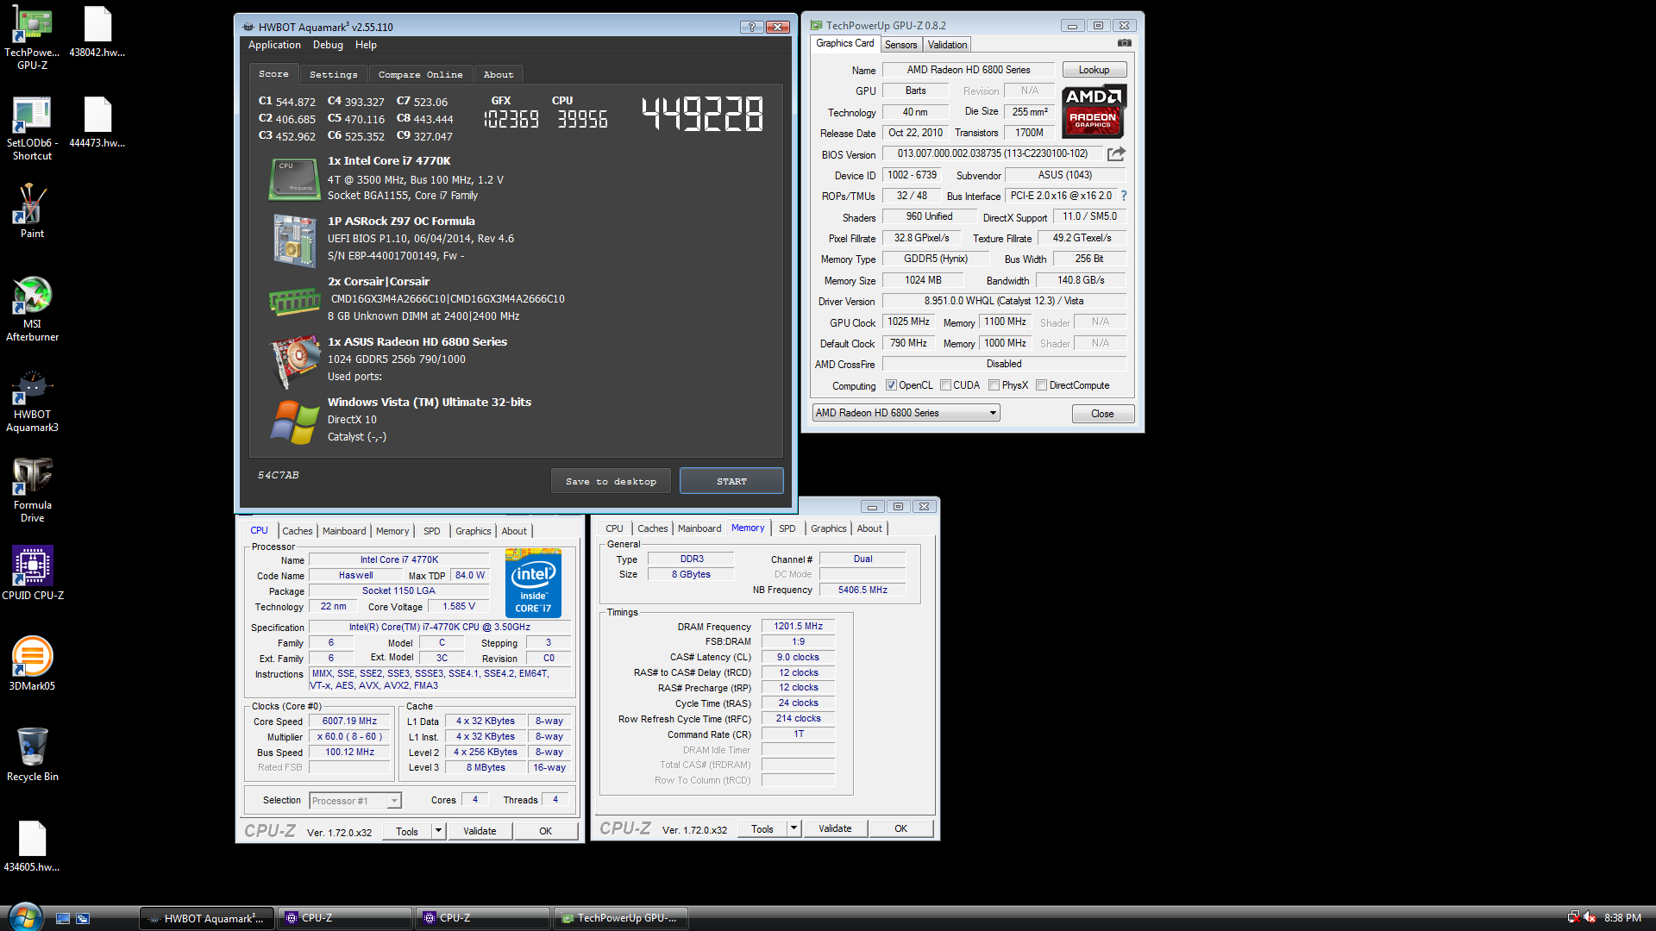The height and width of the screenshot is (931, 1656).
Task: Click the Core Speed value 6007.19 MHz
Action: click(x=349, y=721)
